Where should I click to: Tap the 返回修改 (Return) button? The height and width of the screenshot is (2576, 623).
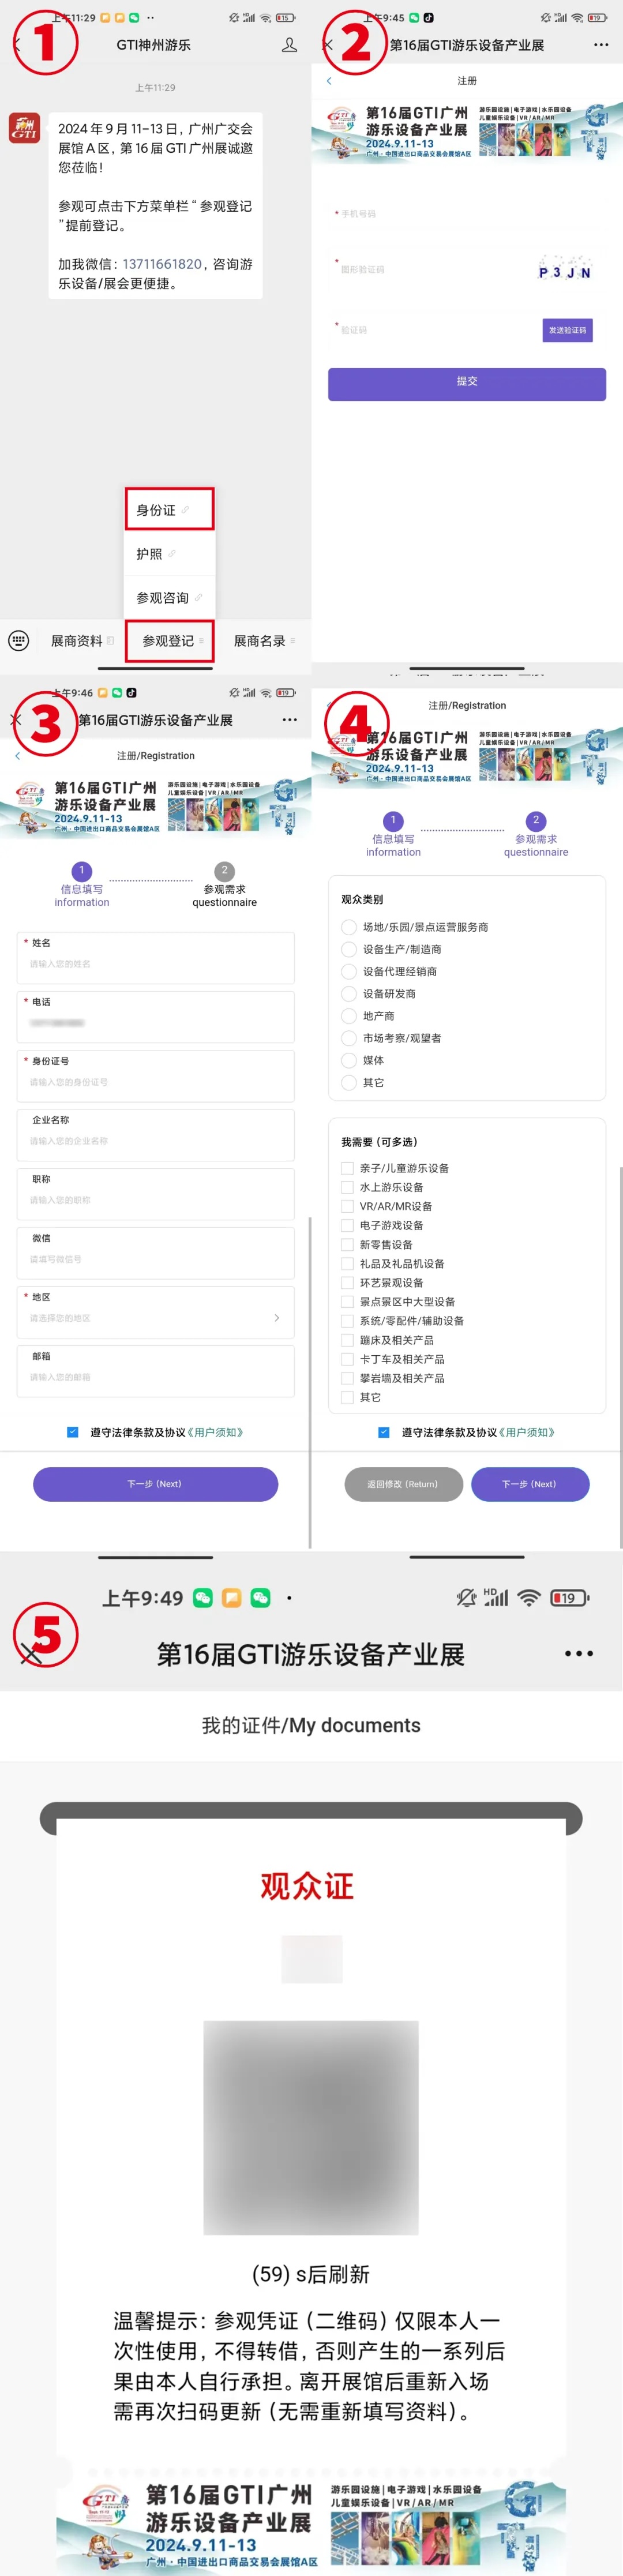click(x=403, y=1484)
